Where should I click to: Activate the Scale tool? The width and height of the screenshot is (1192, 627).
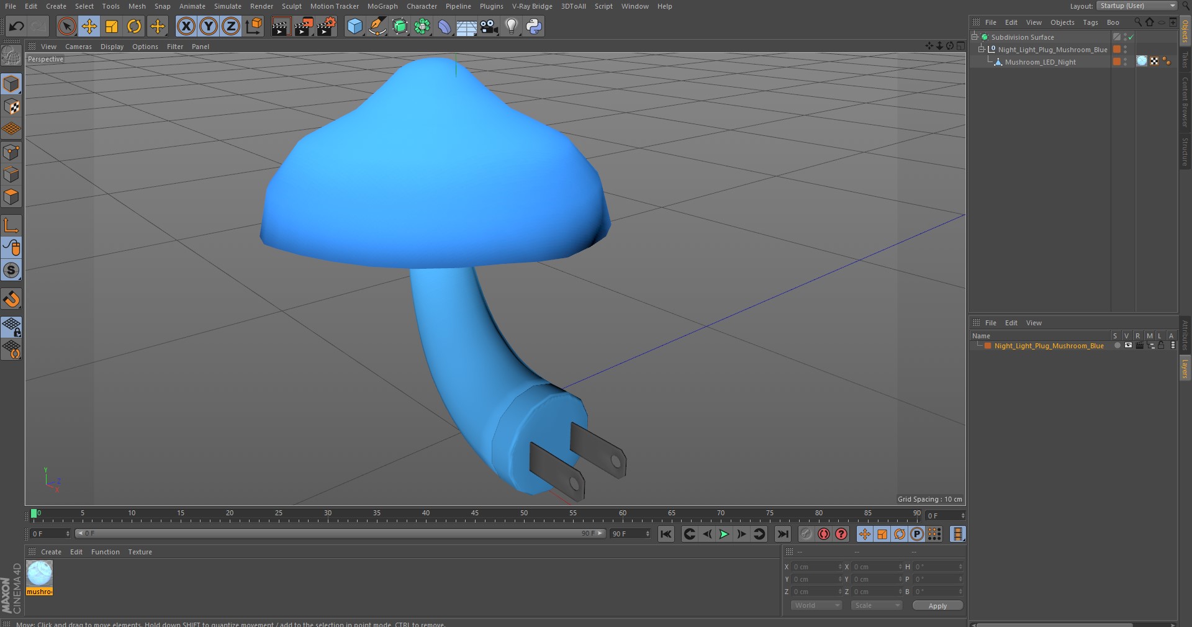(112, 26)
